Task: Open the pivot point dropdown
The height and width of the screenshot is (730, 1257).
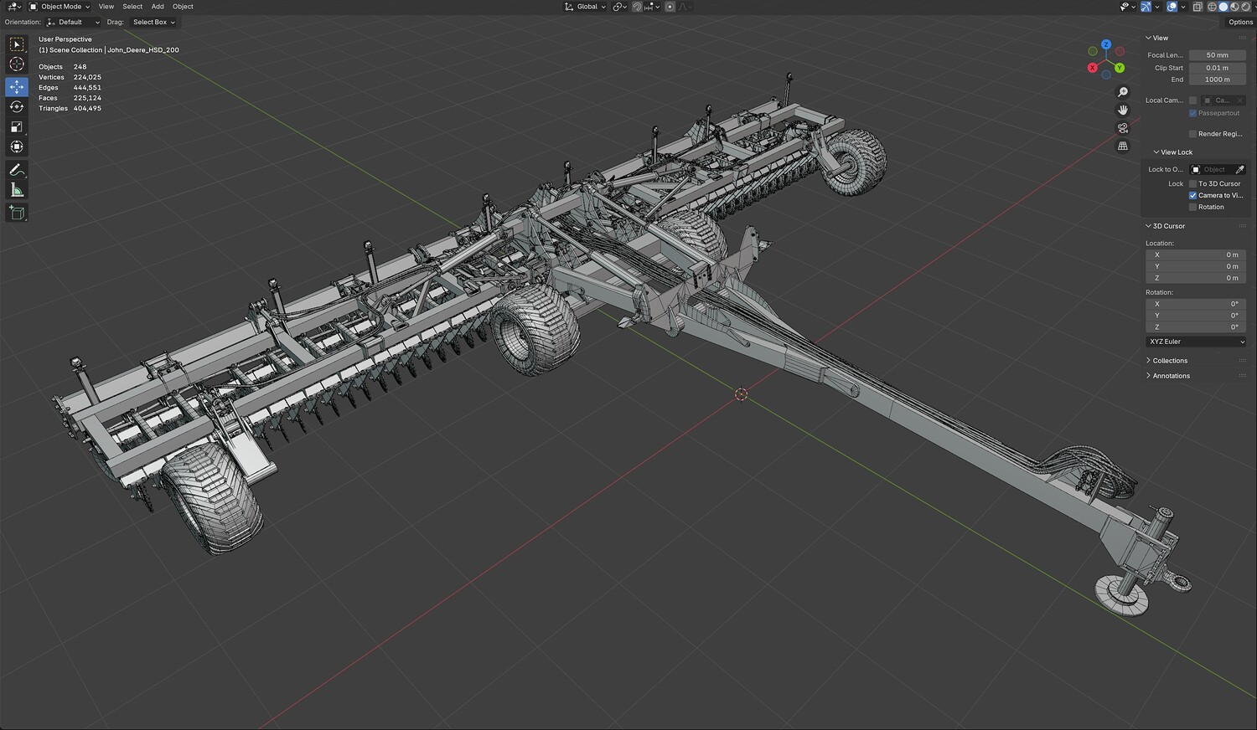Action: (x=620, y=7)
